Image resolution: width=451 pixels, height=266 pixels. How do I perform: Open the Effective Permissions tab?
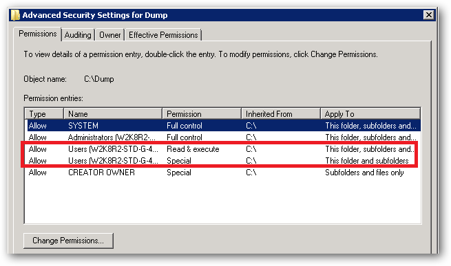pyautogui.click(x=163, y=35)
